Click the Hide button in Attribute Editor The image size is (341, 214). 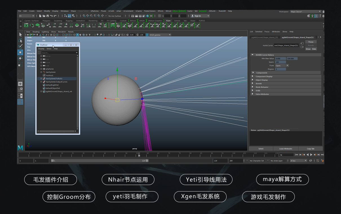pos(314,49)
